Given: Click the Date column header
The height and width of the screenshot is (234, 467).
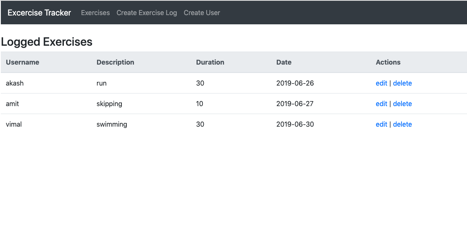Looking at the screenshot, I should (284, 62).
